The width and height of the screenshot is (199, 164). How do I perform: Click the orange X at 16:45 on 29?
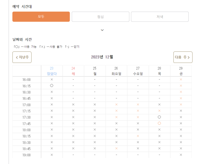click(181, 98)
